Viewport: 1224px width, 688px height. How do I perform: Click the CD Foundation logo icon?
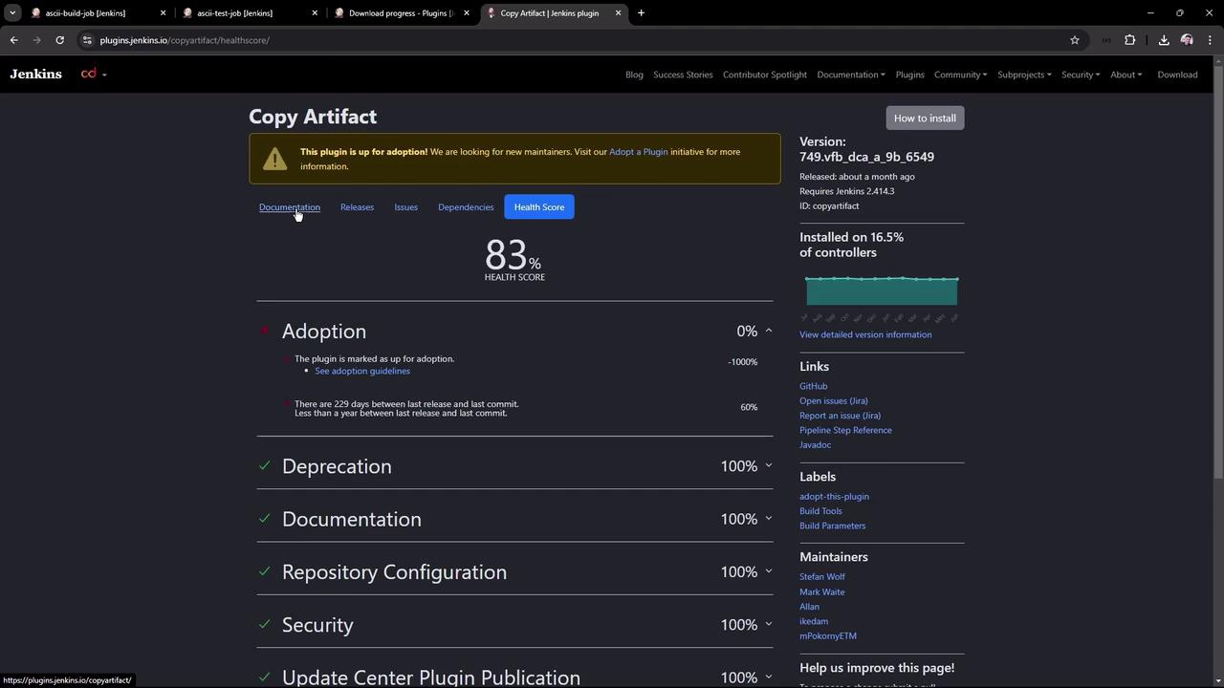89,74
